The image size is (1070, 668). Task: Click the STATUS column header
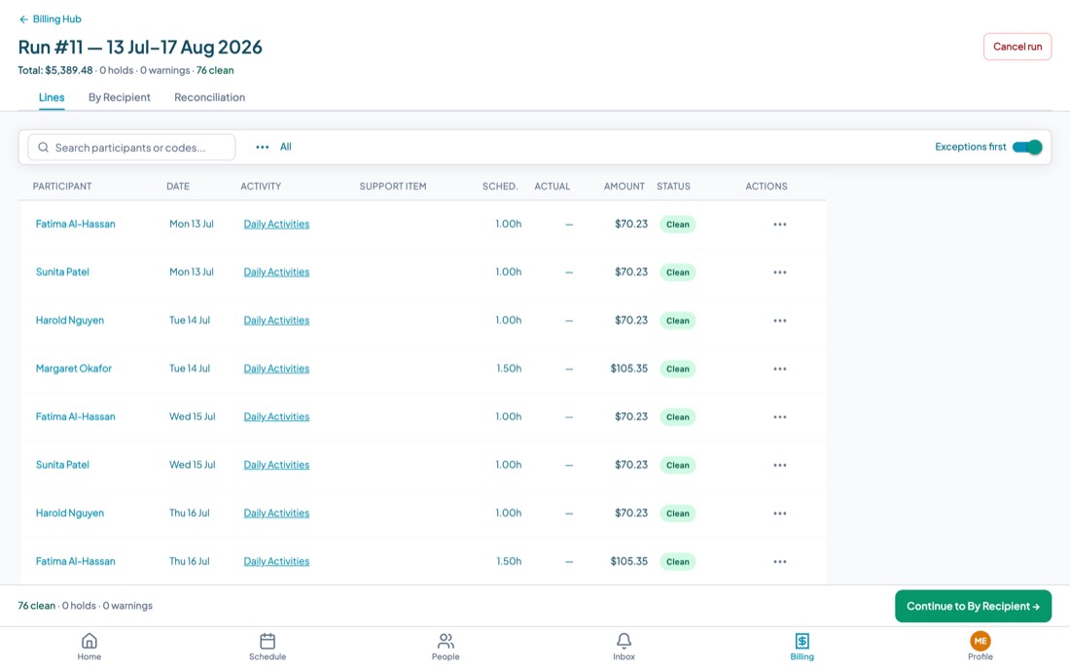673,187
